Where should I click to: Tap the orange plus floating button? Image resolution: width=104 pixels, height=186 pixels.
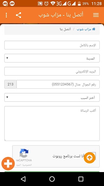(8, 164)
